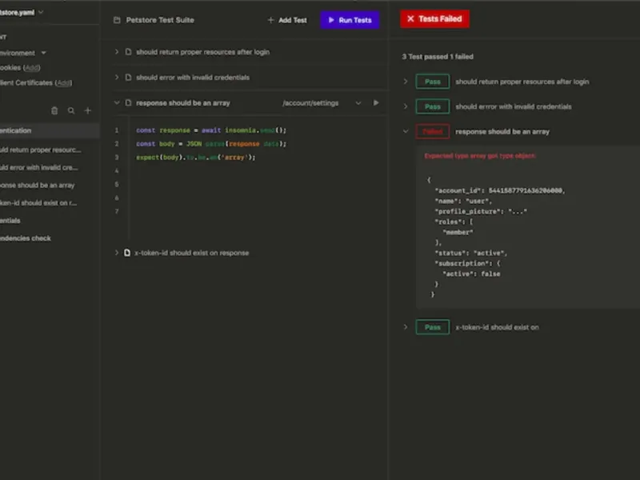Collapse the Failed result details

(x=406, y=131)
